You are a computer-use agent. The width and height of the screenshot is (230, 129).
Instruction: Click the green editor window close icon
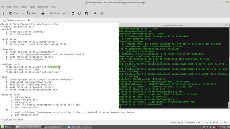[x=227, y=2]
